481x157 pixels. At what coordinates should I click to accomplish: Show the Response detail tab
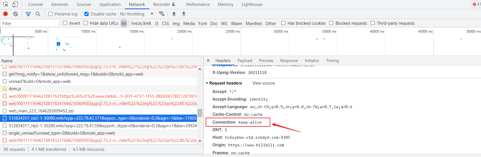click(x=289, y=60)
